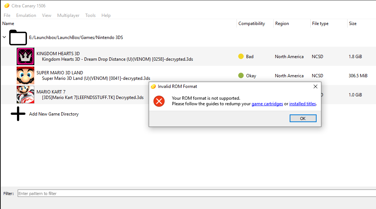The image size is (376, 209).
Task: Click the Super Mario 3D Land game icon
Action: tap(25, 75)
